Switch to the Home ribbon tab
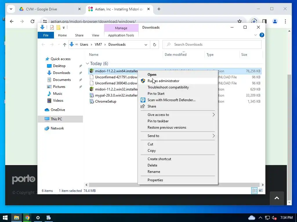 pyautogui.click(x=62, y=35)
